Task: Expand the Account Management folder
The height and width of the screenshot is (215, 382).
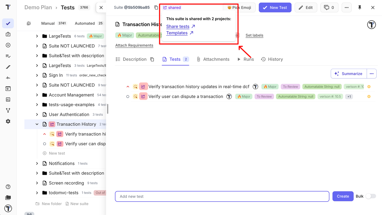Action: pyautogui.click(x=37, y=95)
